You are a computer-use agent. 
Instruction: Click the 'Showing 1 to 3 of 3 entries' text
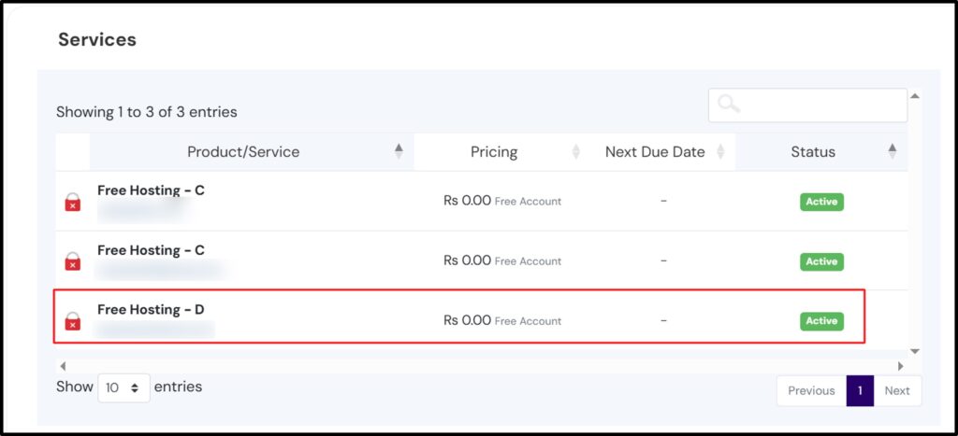point(147,112)
